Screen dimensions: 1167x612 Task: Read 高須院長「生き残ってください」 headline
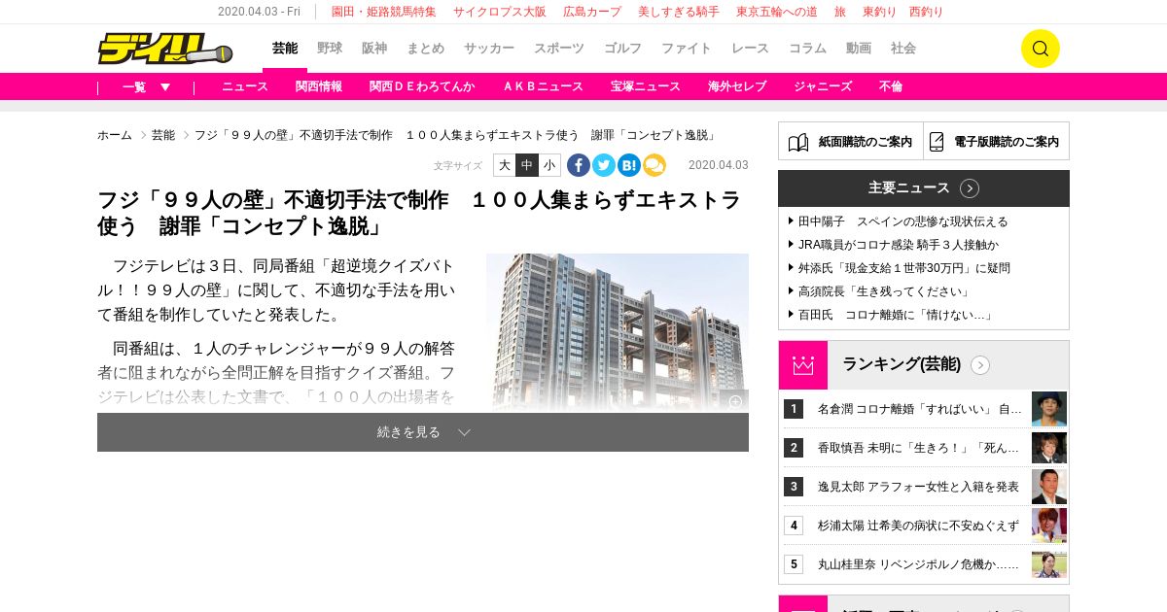point(884,291)
